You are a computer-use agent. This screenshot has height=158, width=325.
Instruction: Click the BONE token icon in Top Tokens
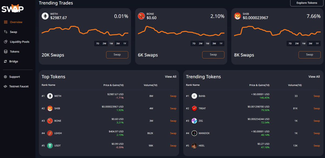click(50, 121)
